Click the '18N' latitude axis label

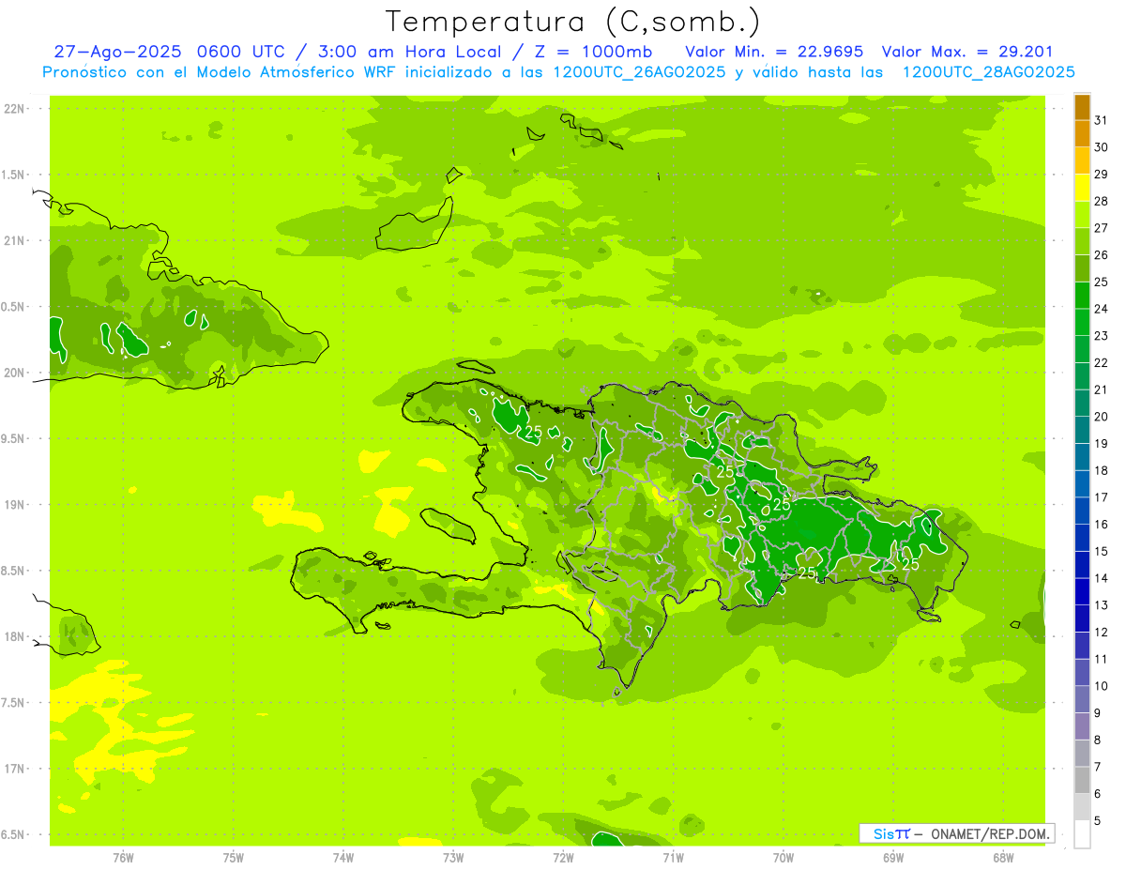(x=15, y=636)
